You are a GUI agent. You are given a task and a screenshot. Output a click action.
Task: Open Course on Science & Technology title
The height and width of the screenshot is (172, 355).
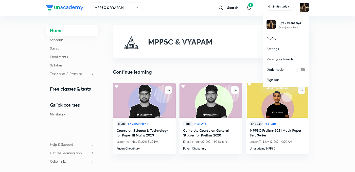click(x=142, y=133)
